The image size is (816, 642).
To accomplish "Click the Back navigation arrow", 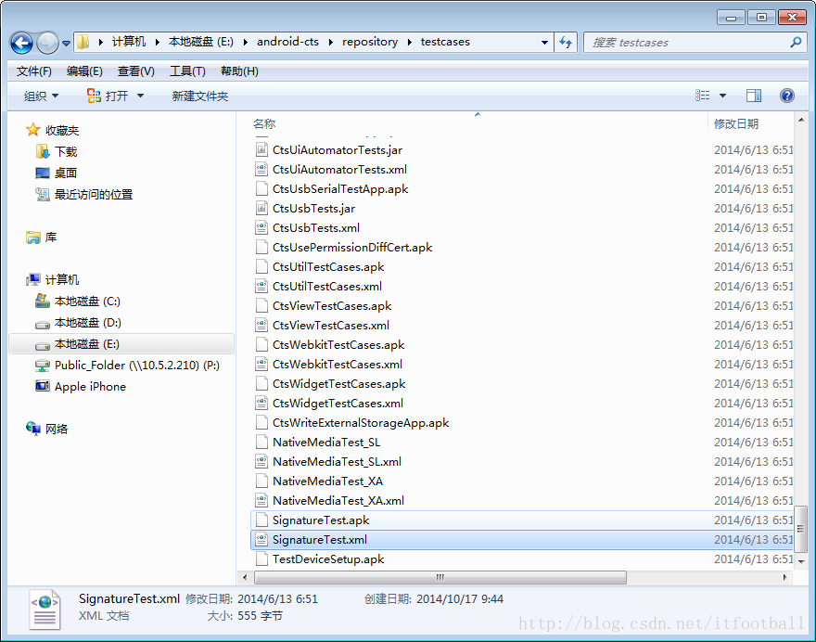I will [22, 43].
